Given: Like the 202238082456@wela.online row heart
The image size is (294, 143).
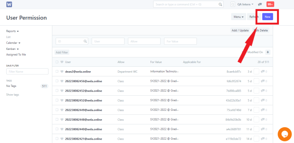Looking at the screenshot, I should click(x=62, y=81).
